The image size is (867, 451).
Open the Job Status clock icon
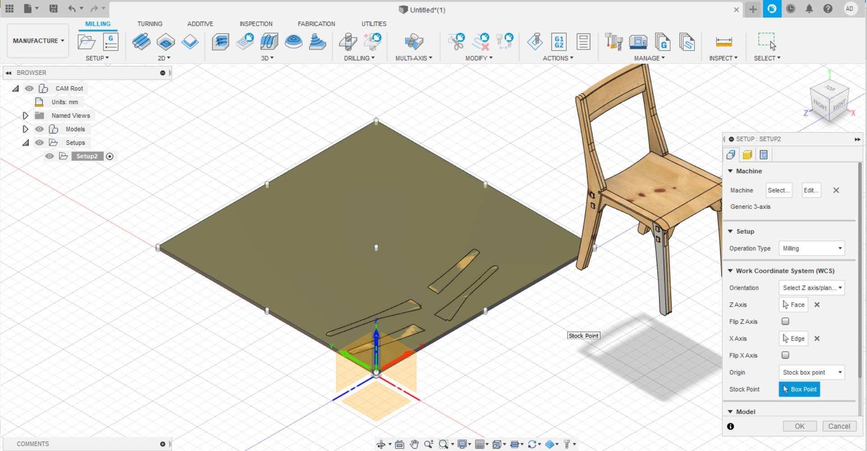791,9
